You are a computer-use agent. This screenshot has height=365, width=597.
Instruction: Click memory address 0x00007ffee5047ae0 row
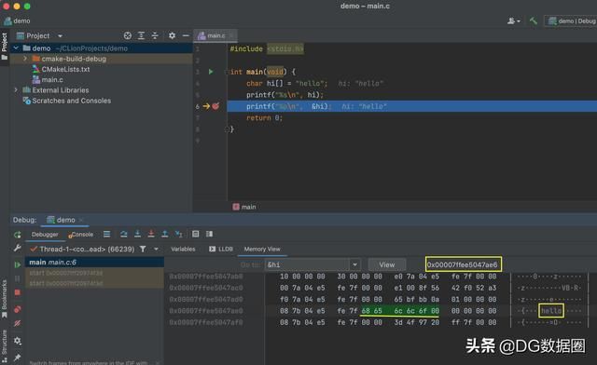coord(206,311)
